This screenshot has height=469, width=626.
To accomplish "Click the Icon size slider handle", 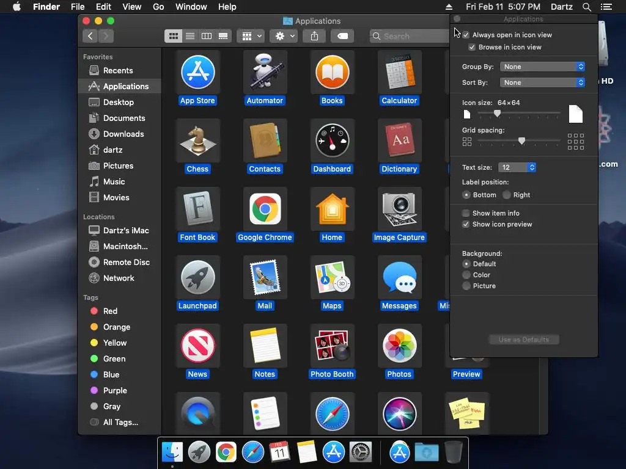I will tap(497, 114).
